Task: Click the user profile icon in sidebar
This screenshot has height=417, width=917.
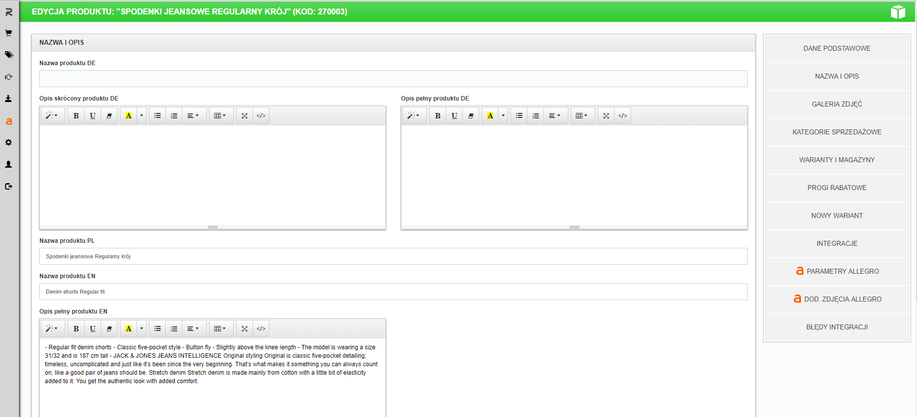Action: click(8, 164)
